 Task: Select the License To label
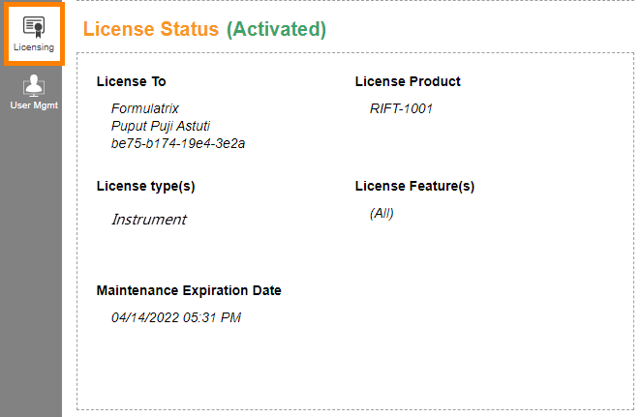(x=131, y=81)
